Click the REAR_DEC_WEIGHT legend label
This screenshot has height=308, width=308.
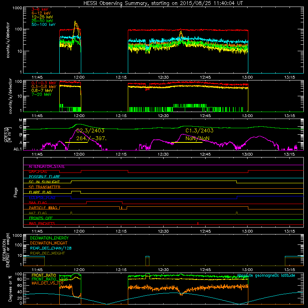[47, 253]
